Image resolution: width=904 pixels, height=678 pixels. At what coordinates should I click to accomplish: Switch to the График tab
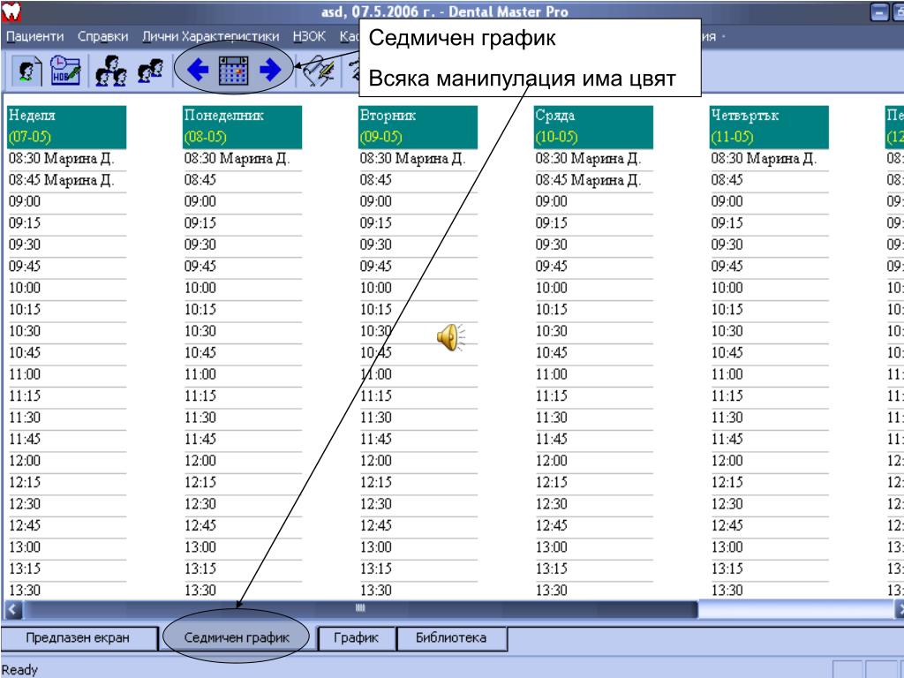[357, 637]
